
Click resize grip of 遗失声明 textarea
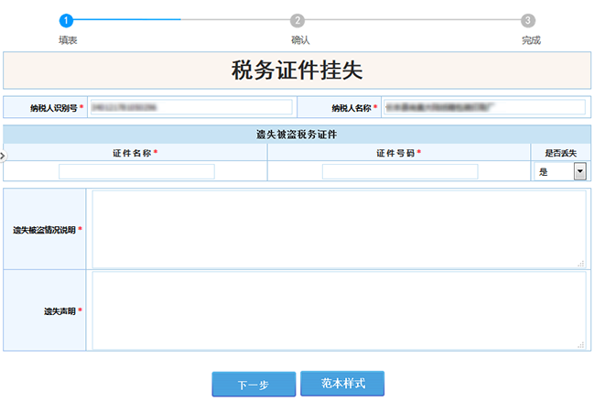click(581, 344)
